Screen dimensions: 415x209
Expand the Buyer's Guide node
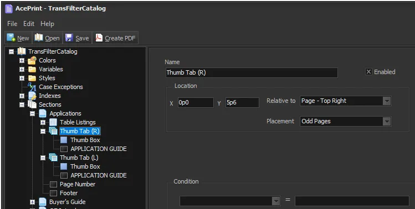[32, 202]
